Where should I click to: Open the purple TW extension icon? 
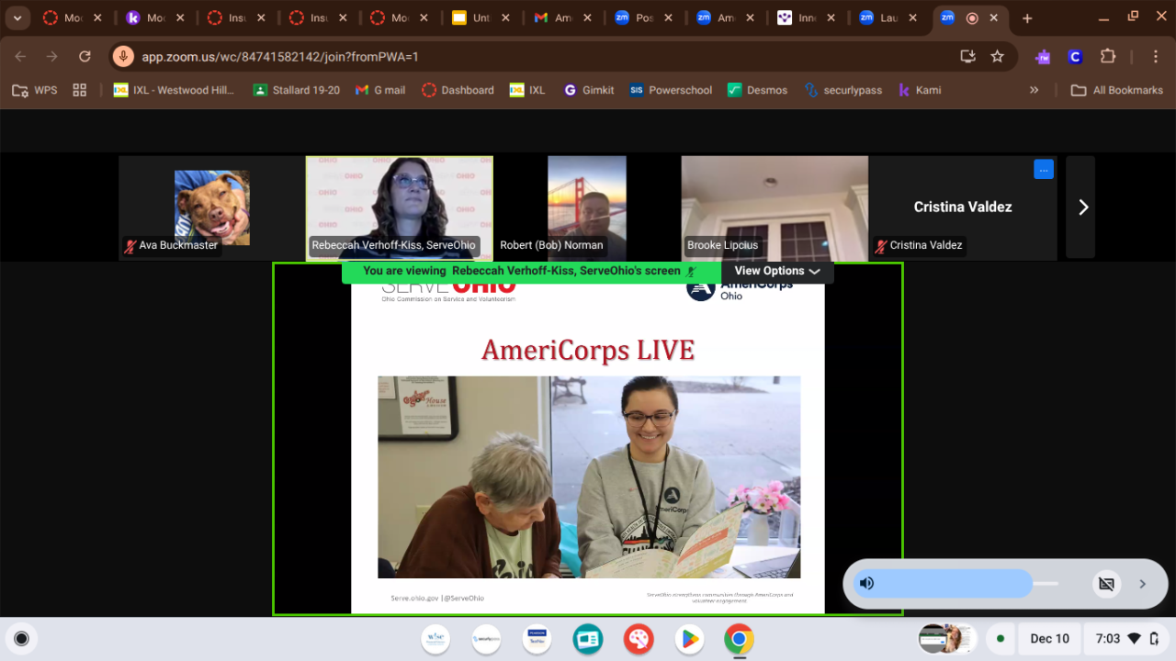[1043, 57]
